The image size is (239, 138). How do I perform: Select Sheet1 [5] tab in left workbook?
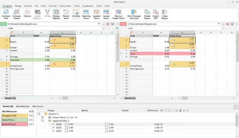coord(10,98)
